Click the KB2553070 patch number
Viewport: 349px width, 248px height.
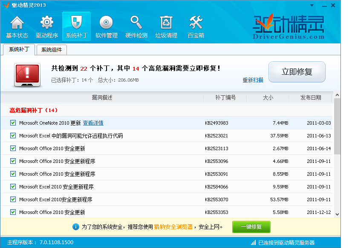[216, 200]
